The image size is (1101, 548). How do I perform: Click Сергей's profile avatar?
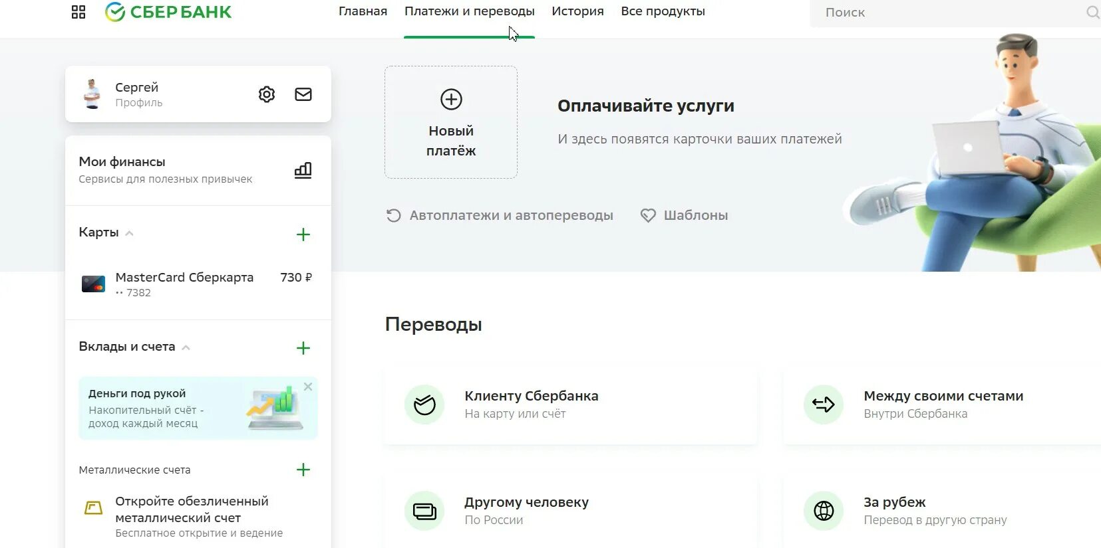pos(92,94)
